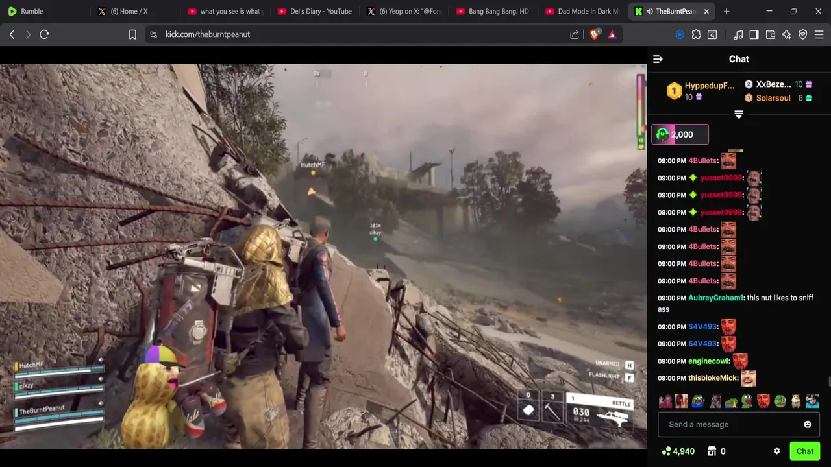Open Solarsoul leaderboard entry
The height and width of the screenshot is (467, 831).
[778, 98]
